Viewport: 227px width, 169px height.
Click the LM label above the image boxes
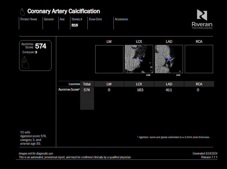pos(109,42)
